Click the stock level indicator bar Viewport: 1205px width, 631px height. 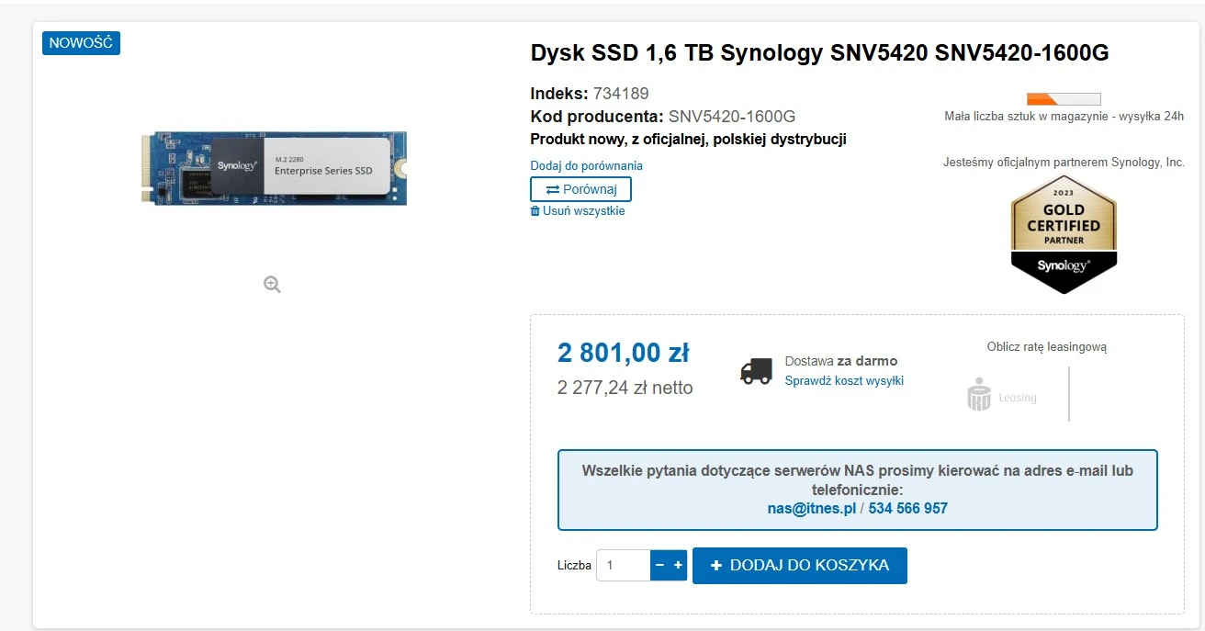[1064, 99]
